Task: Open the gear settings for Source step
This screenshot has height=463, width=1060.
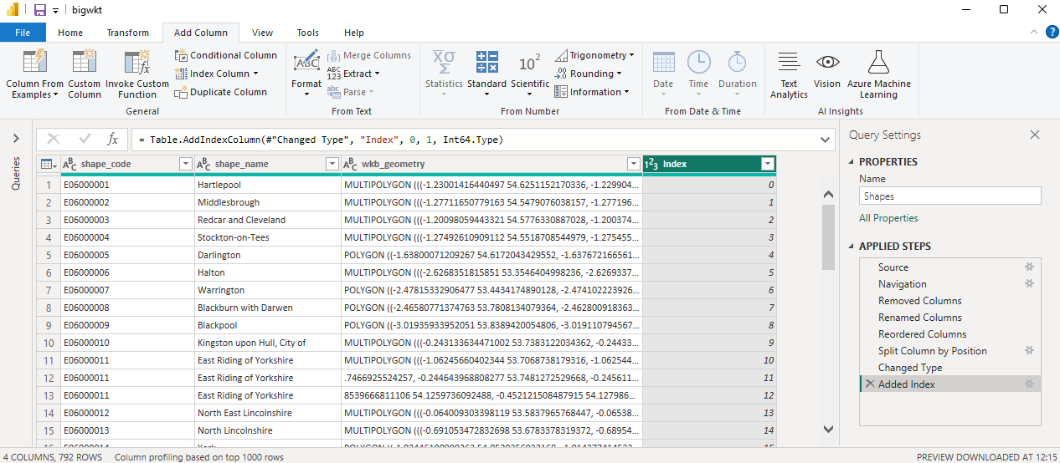Action: coord(1029,267)
